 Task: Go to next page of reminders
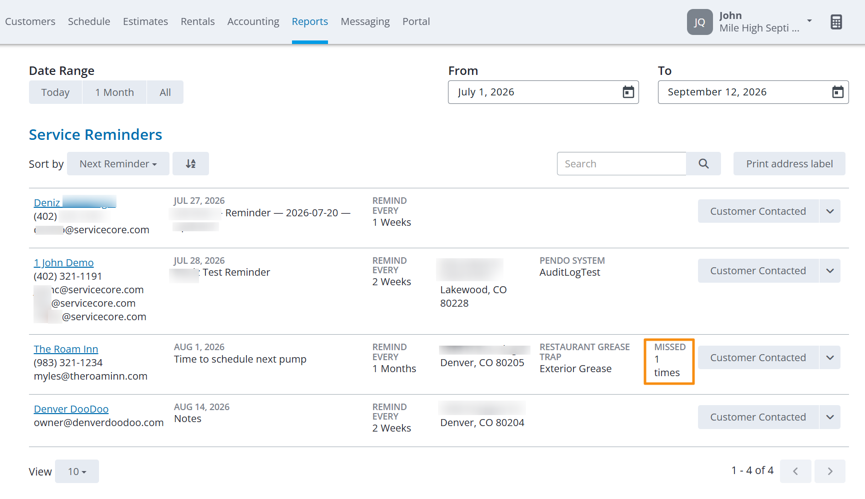pos(830,471)
